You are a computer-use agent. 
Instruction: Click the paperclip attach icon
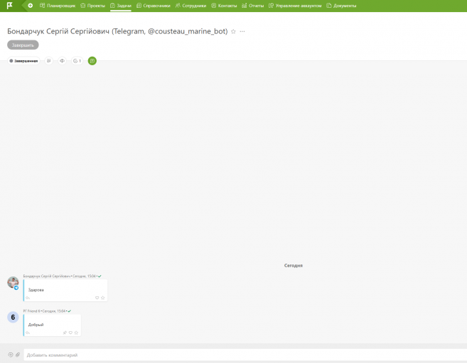pos(18,354)
